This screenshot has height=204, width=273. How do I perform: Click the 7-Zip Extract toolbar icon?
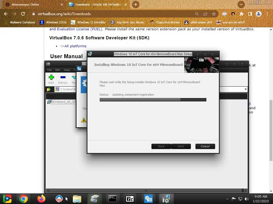tap(63, 79)
